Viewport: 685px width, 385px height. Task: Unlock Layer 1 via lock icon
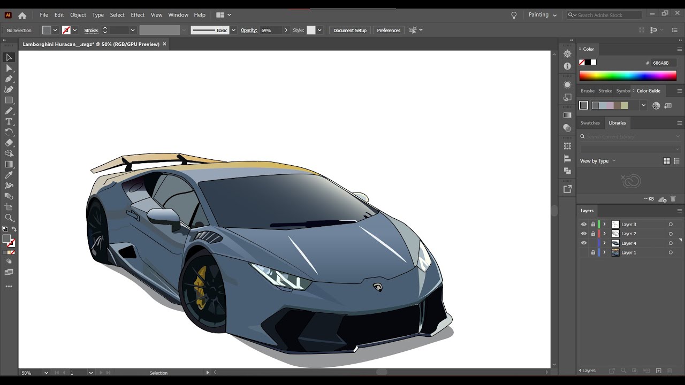click(x=593, y=252)
